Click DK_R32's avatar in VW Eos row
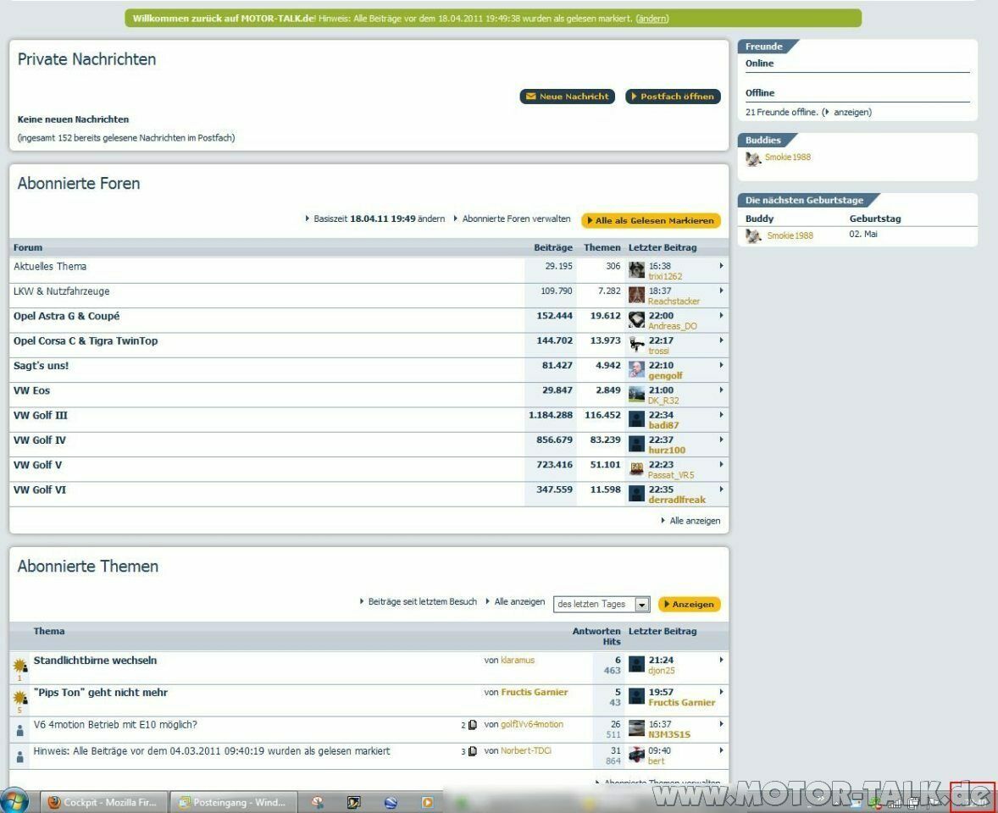The width and height of the screenshot is (998, 813). coord(636,395)
